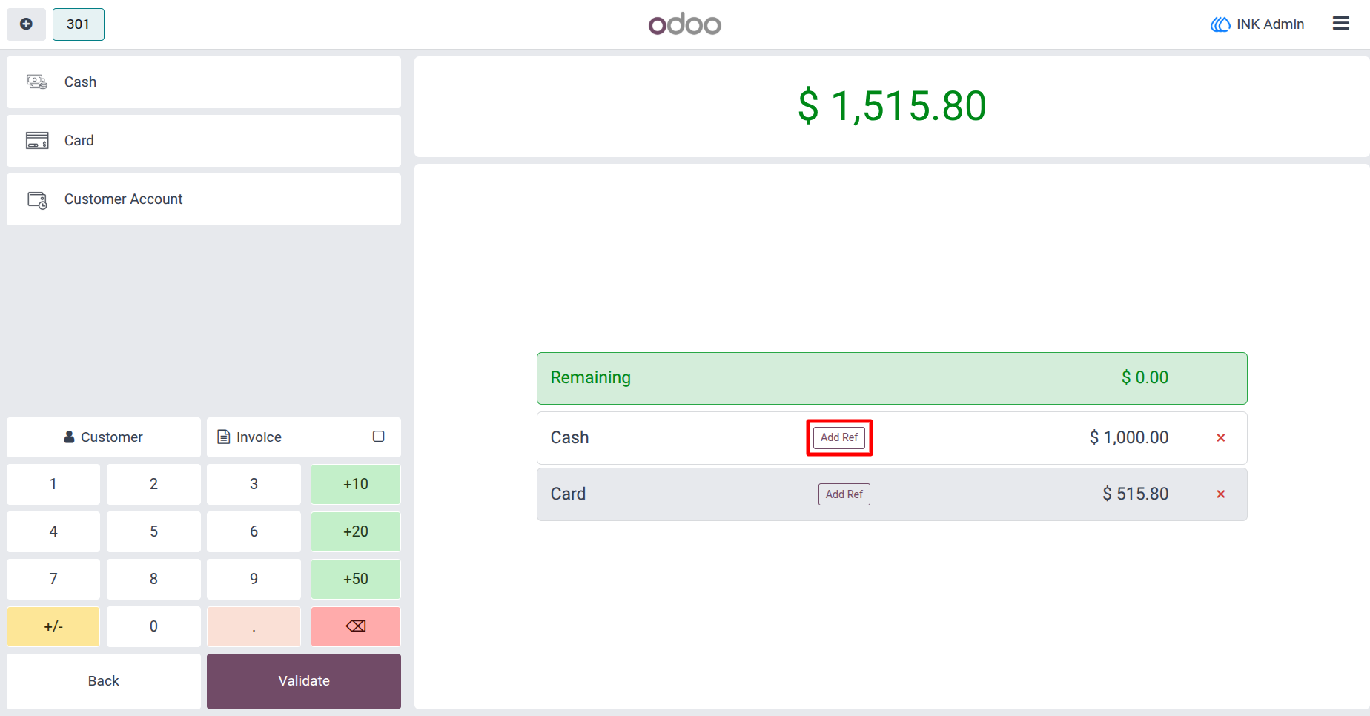Toggle the +/- sign key
The image size is (1370, 716).
[53, 626]
